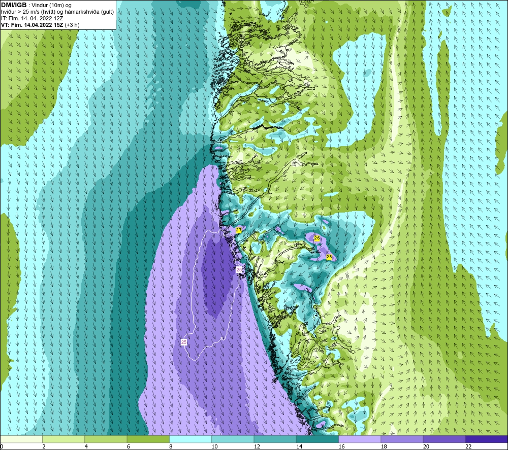This screenshot has height=450, width=508.
Task: Pick the 2–4 m/s light green legend swatch
Action: click(x=63, y=439)
